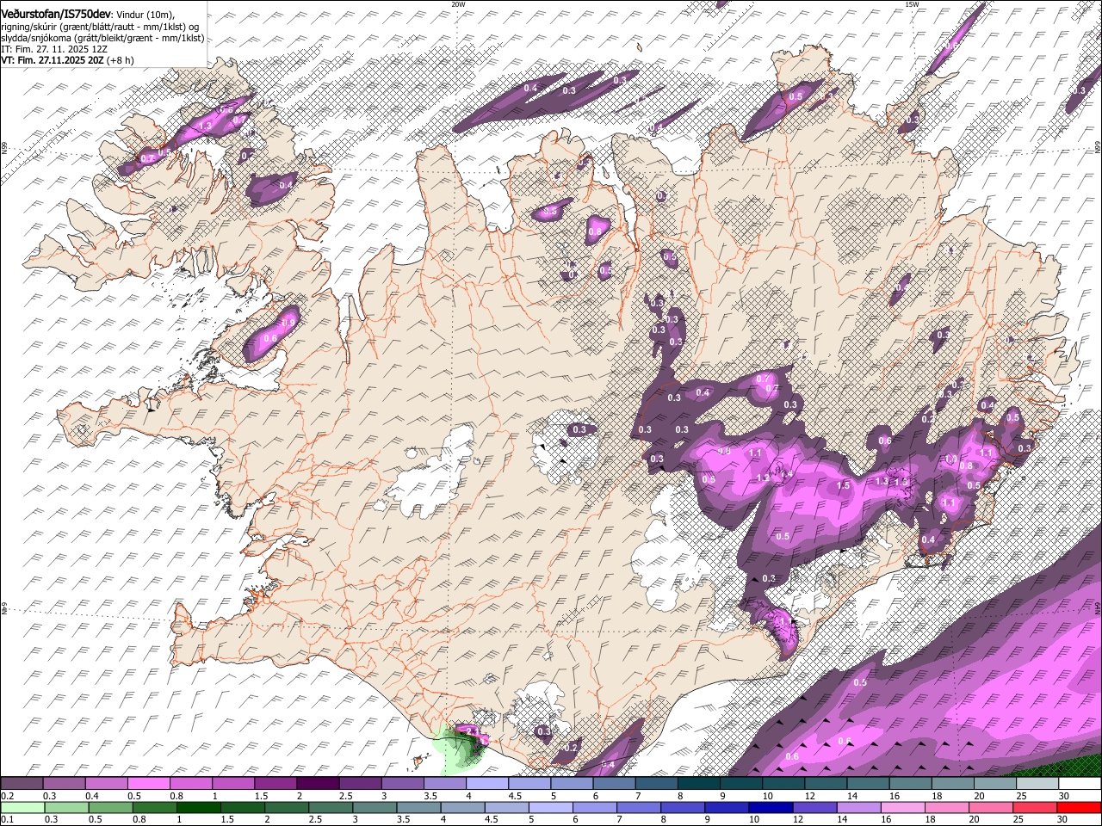Screen dimensions: 1102x826
Task: Pick the red 30 swatch in rain scale
Action: tap(1079, 807)
